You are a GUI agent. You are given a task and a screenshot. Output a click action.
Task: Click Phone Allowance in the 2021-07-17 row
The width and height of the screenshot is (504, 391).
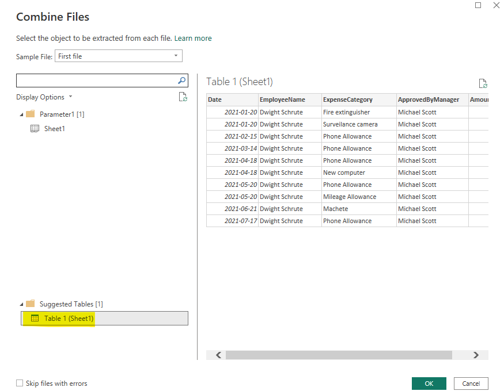click(x=359, y=221)
